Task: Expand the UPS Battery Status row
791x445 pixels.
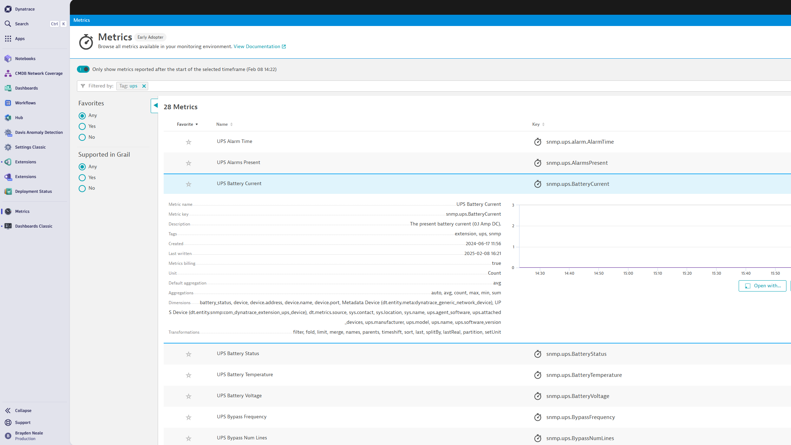Action: click(x=477, y=354)
